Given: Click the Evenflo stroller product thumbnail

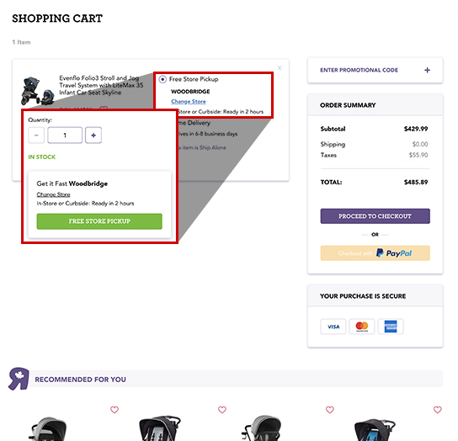Looking at the screenshot, I should click(x=38, y=91).
